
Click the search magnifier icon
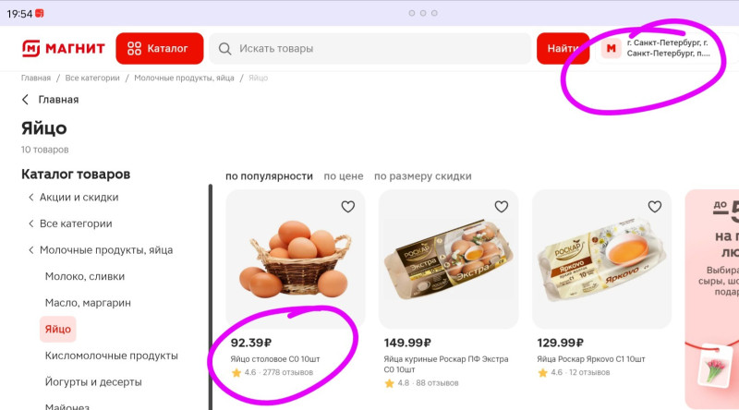(x=224, y=48)
